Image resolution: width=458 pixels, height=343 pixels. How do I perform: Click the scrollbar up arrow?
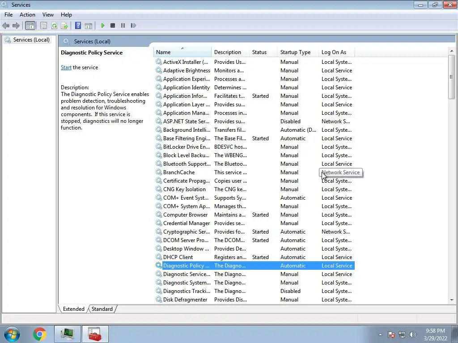click(x=452, y=51)
